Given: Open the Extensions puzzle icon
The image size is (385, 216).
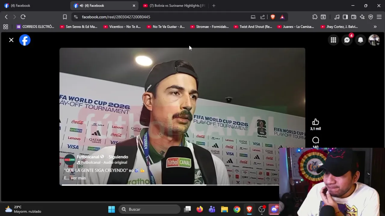Looking at the screenshot, I should [x=315, y=17].
